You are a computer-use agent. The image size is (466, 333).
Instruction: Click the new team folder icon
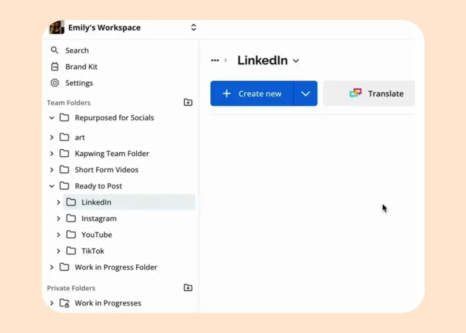pyautogui.click(x=188, y=103)
